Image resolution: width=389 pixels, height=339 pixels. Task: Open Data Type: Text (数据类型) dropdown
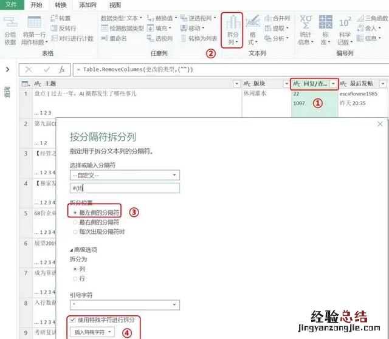click(x=122, y=18)
